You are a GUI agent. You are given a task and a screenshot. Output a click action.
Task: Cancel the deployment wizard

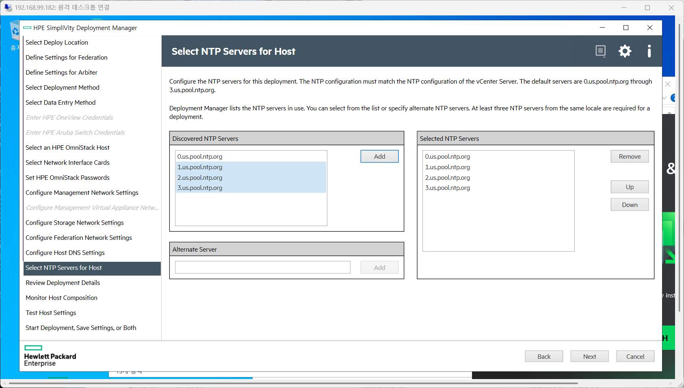635,356
